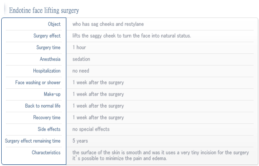Select the Recovery time label

[x=47, y=118]
